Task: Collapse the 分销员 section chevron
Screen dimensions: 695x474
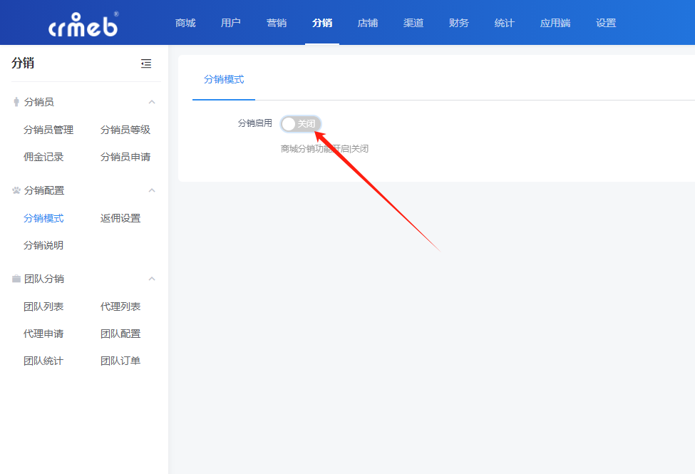Action: 151,102
